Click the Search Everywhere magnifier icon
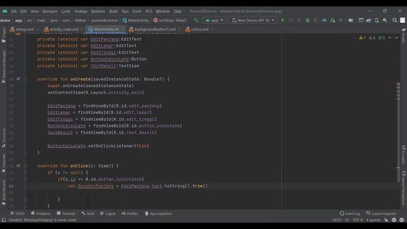Image resolution: width=407 pixels, height=229 pixels. (394, 20)
